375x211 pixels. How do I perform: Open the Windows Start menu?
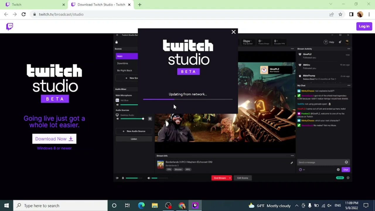(x=6, y=206)
